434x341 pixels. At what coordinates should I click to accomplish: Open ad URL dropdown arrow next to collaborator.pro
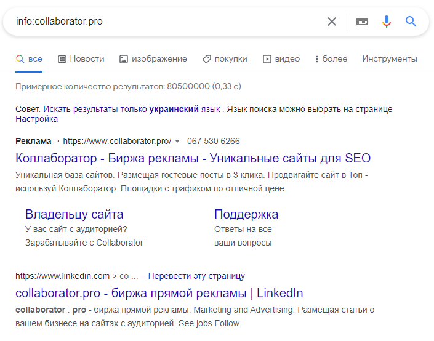click(x=177, y=141)
